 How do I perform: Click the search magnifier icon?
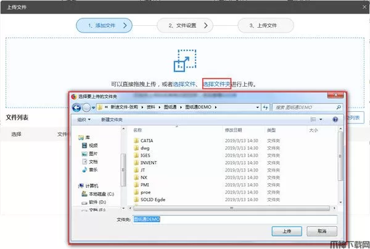click(339, 108)
